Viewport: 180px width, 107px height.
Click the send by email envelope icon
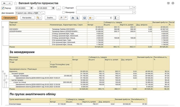90,18
